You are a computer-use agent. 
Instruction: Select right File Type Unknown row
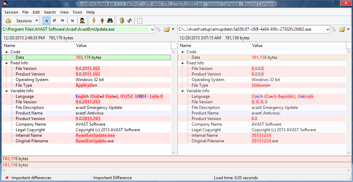(x=262, y=85)
